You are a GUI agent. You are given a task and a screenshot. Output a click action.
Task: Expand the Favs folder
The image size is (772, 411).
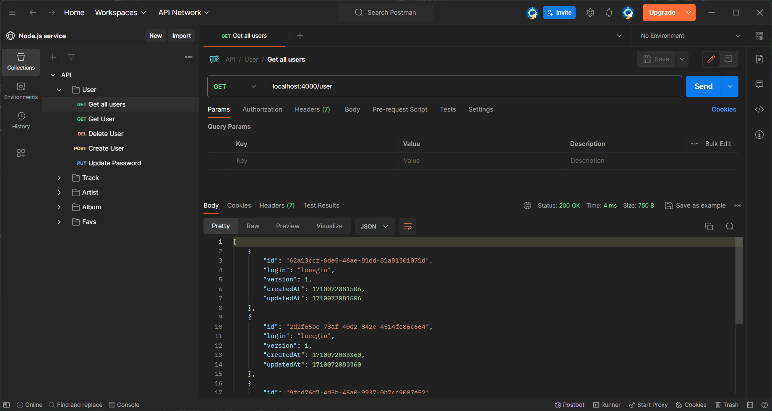click(59, 222)
